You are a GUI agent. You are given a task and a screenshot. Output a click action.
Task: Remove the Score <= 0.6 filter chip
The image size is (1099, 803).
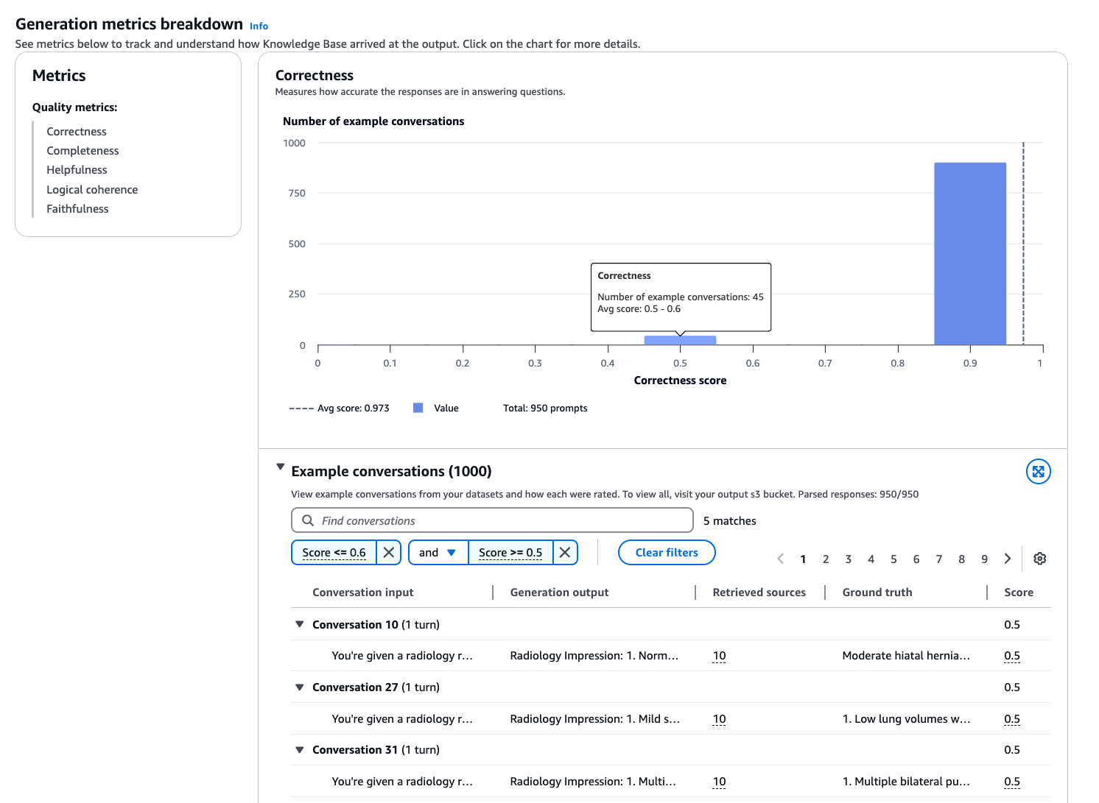click(388, 552)
